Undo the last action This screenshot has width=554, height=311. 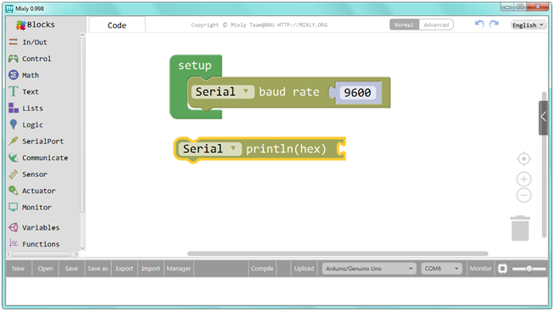click(479, 25)
